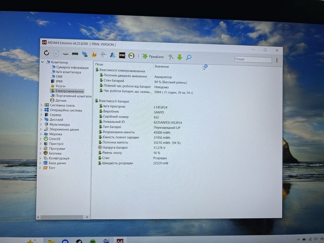This screenshot has width=324, height=243.
Task: Click the magnifier search toolbar icon
Action: [189, 57]
